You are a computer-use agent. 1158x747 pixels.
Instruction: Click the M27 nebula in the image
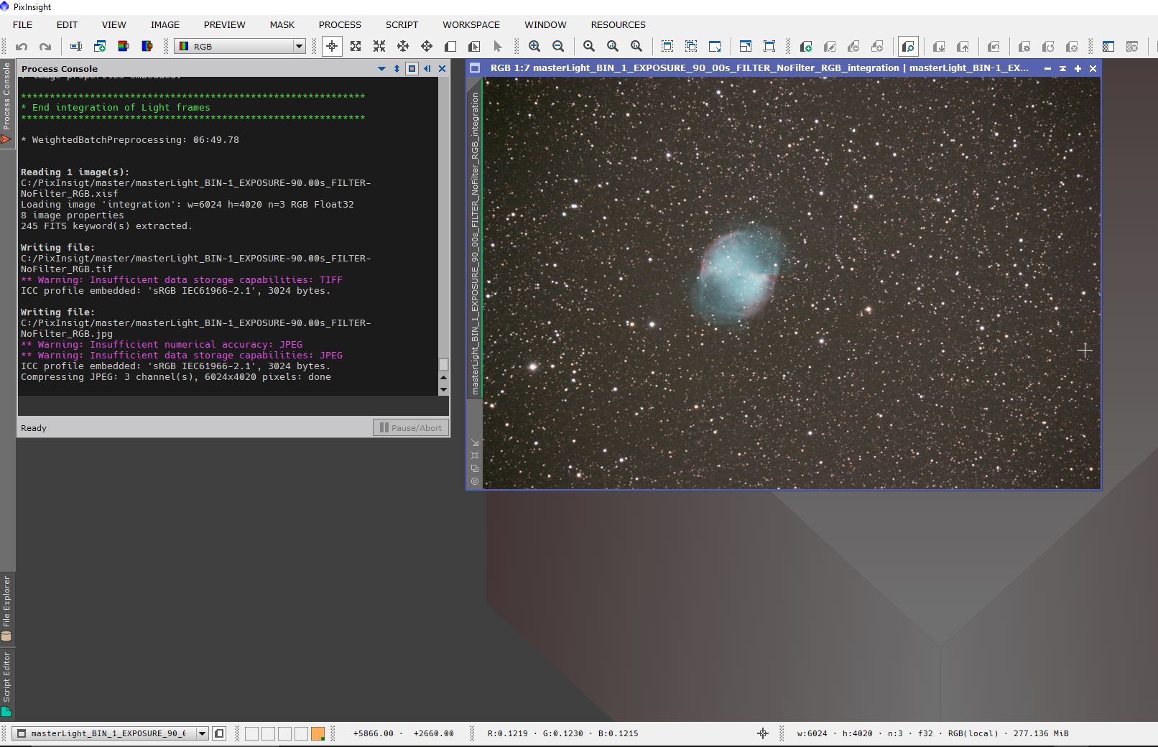click(x=738, y=273)
